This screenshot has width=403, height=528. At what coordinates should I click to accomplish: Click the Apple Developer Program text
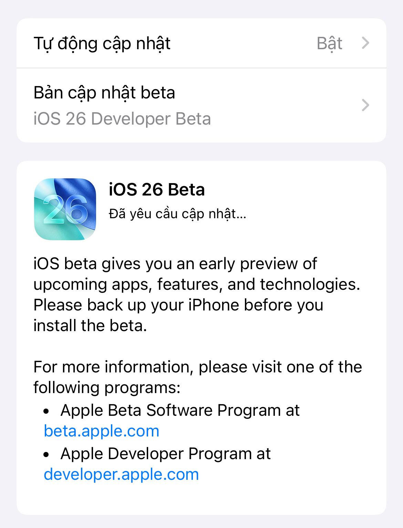point(165,454)
